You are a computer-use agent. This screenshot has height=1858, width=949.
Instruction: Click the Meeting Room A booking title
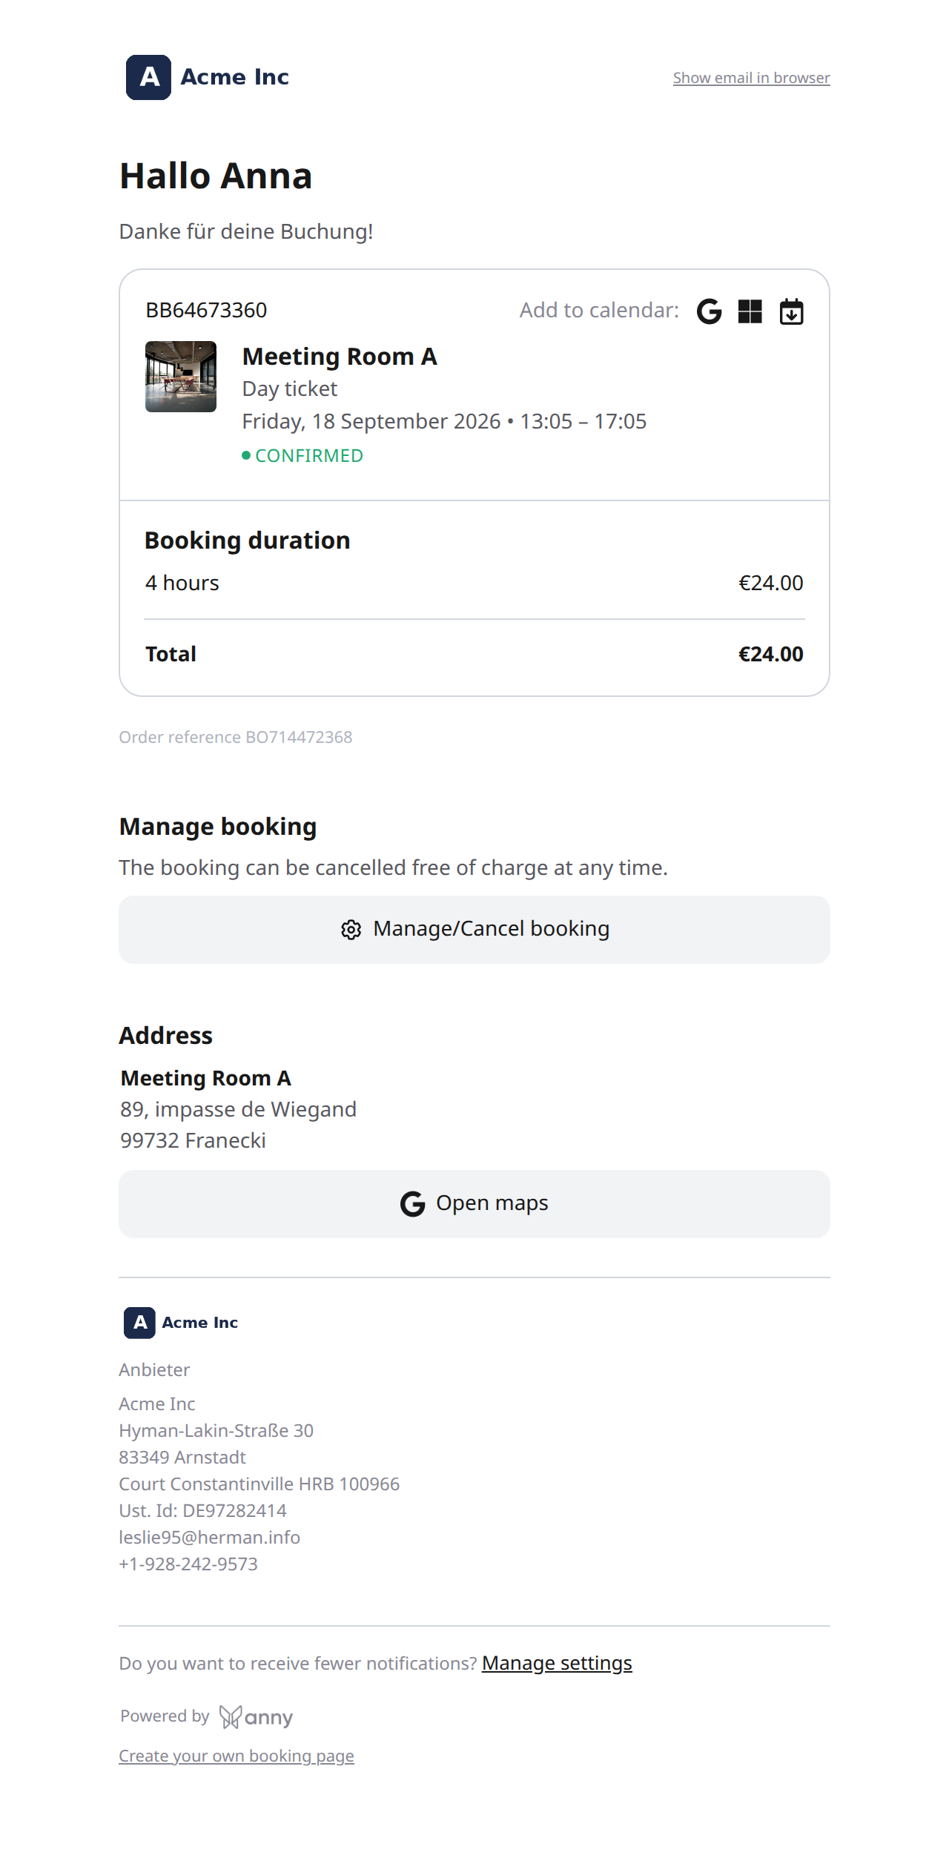pyautogui.click(x=340, y=357)
